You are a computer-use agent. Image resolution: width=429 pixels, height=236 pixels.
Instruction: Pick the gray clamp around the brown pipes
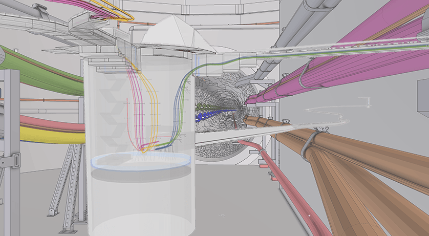310,144
